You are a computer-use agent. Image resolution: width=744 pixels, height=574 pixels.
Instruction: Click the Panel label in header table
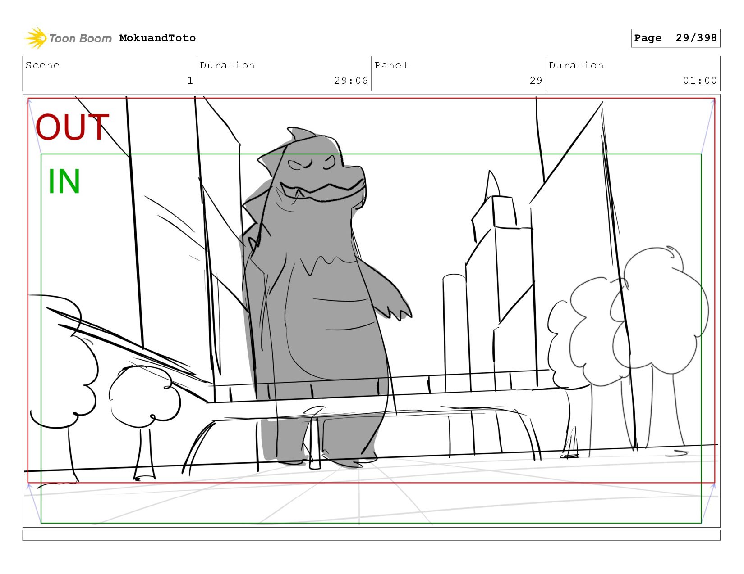[391, 65]
